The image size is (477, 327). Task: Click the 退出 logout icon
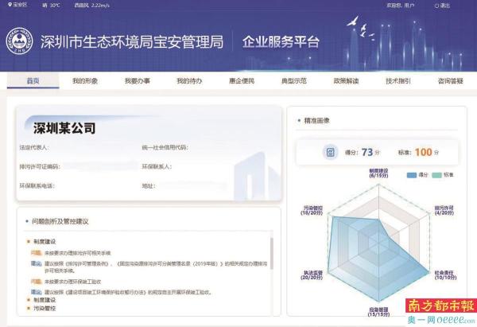434,6
